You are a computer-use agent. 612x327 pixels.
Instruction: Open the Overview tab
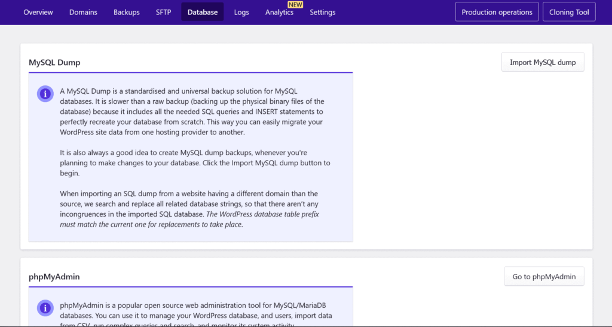tap(38, 12)
